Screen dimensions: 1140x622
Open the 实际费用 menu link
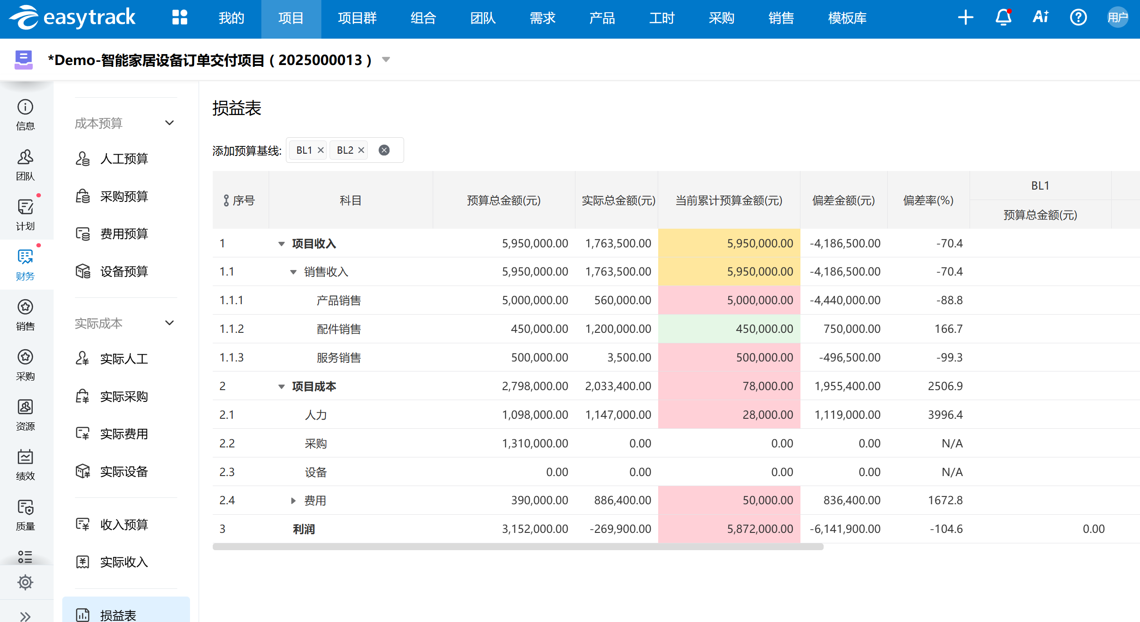click(124, 434)
